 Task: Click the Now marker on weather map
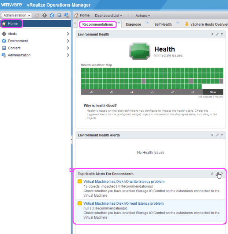[213, 92]
